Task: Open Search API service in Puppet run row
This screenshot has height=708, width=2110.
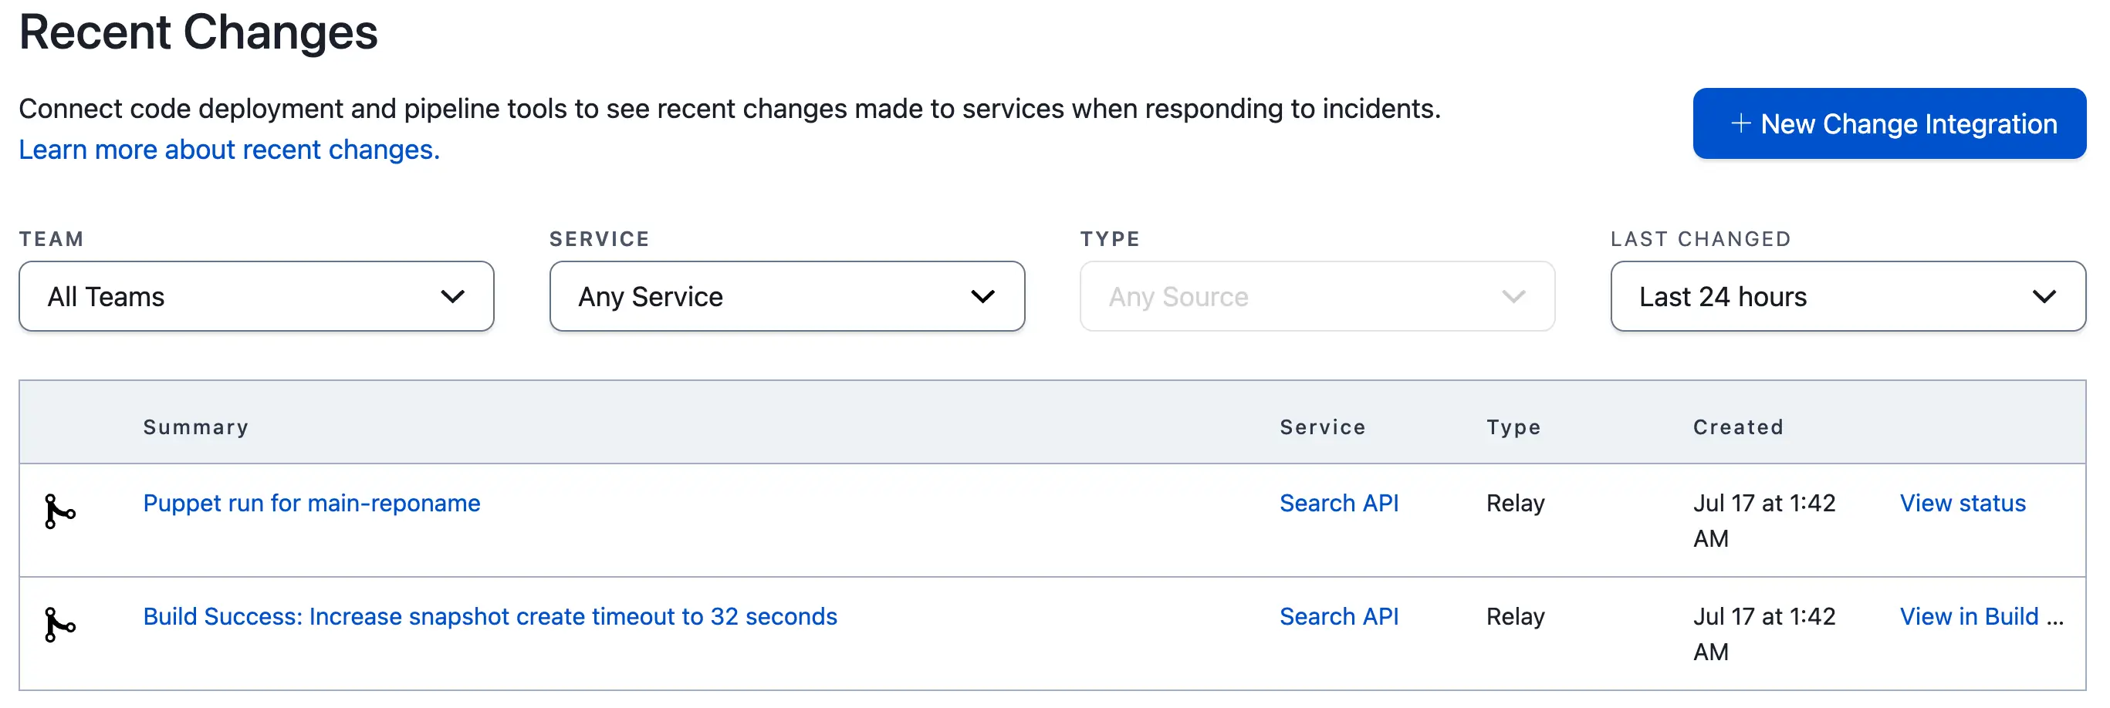Action: pyautogui.click(x=1338, y=504)
